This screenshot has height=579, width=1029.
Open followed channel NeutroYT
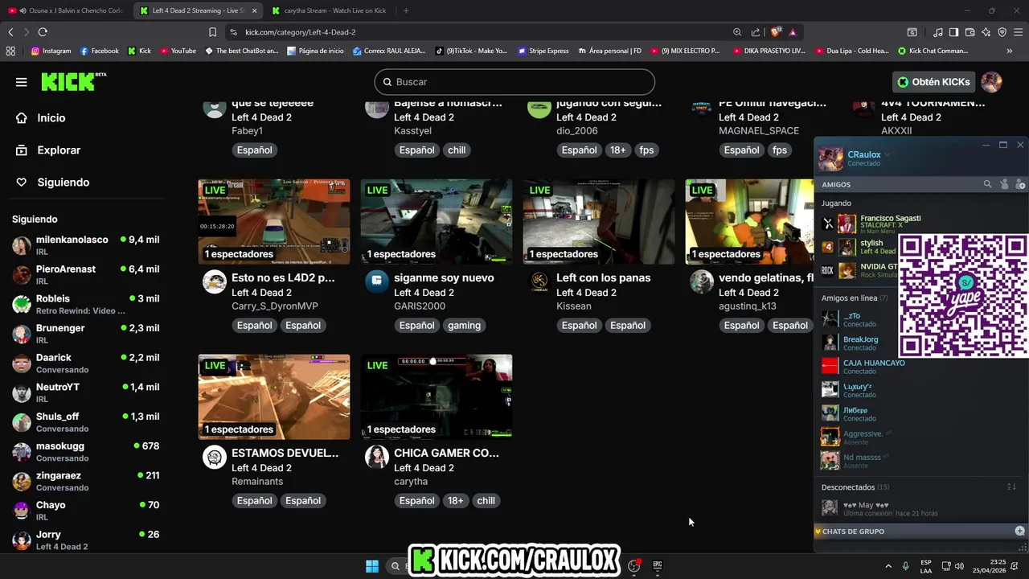[86, 392]
